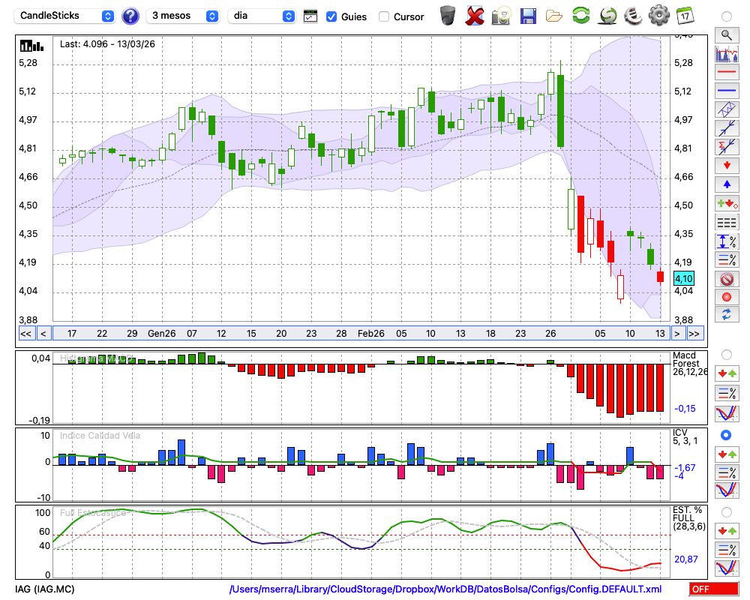
Task: Click Estocastic panel lines-percent button
Action: [727, 550]
